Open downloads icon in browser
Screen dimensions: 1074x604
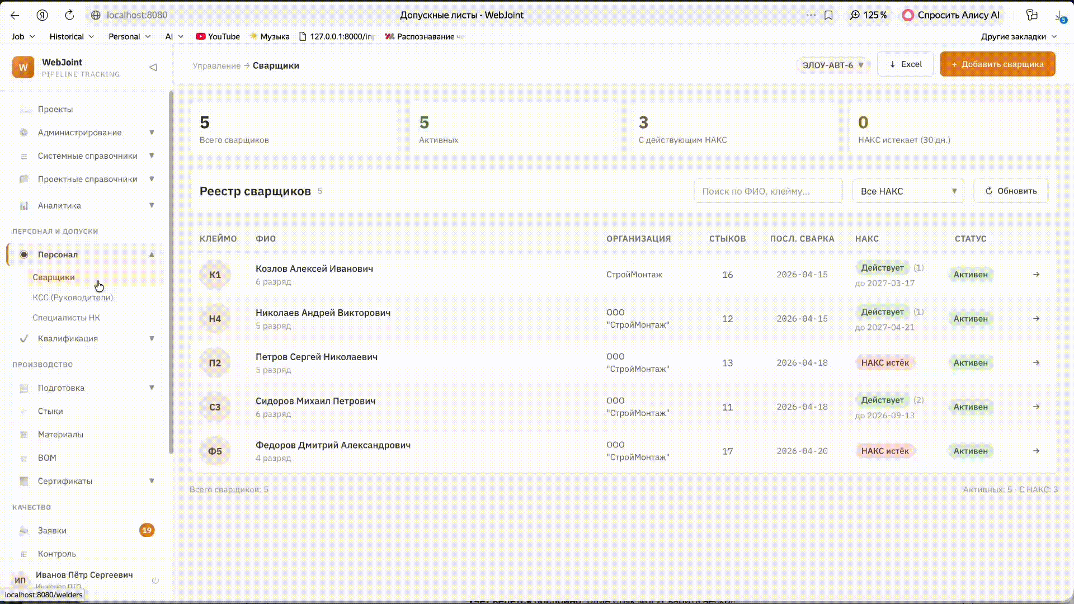(1060, 16)
